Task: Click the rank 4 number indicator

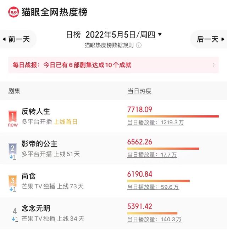Action: [15, 211]
